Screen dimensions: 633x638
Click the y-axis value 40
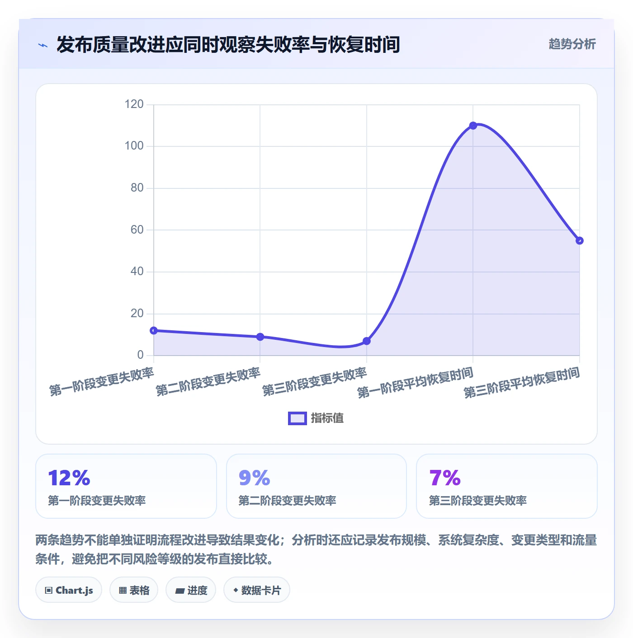click(137, 272)
